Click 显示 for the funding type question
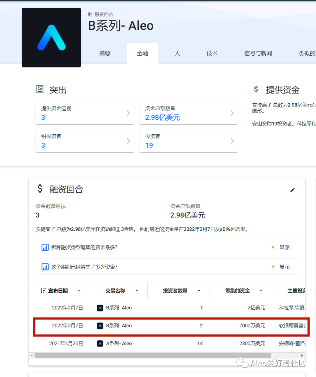316x377 pixels. [x=284, y=247]
